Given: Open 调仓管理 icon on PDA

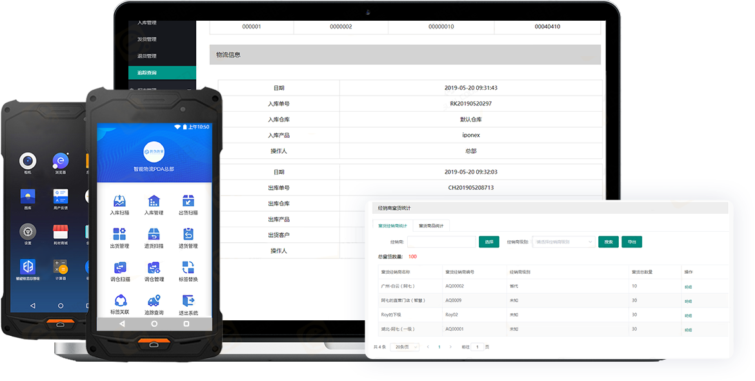Looking at the screenshot, I should point(154,268).
